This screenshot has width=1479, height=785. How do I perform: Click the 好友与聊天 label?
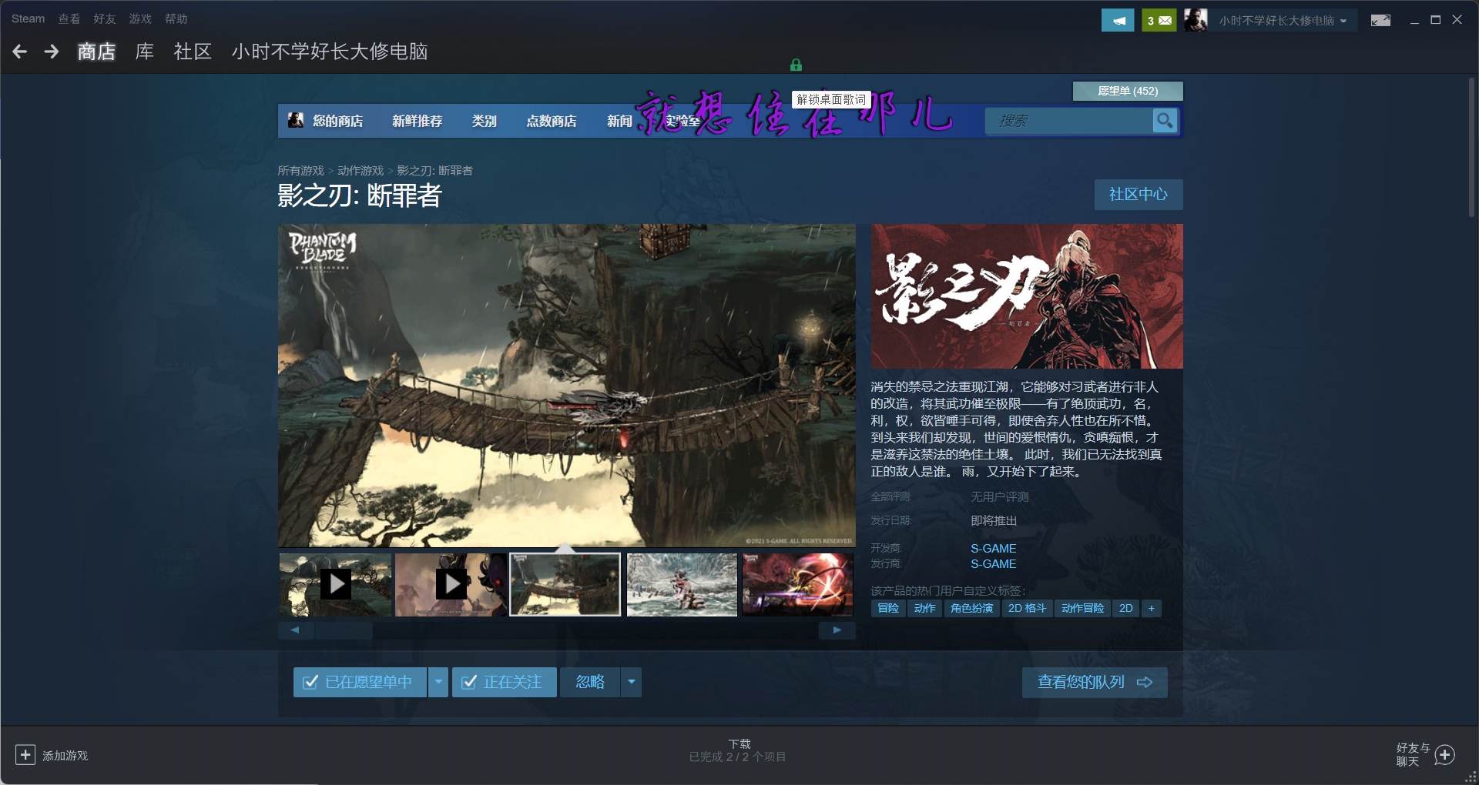(1414, 754)
